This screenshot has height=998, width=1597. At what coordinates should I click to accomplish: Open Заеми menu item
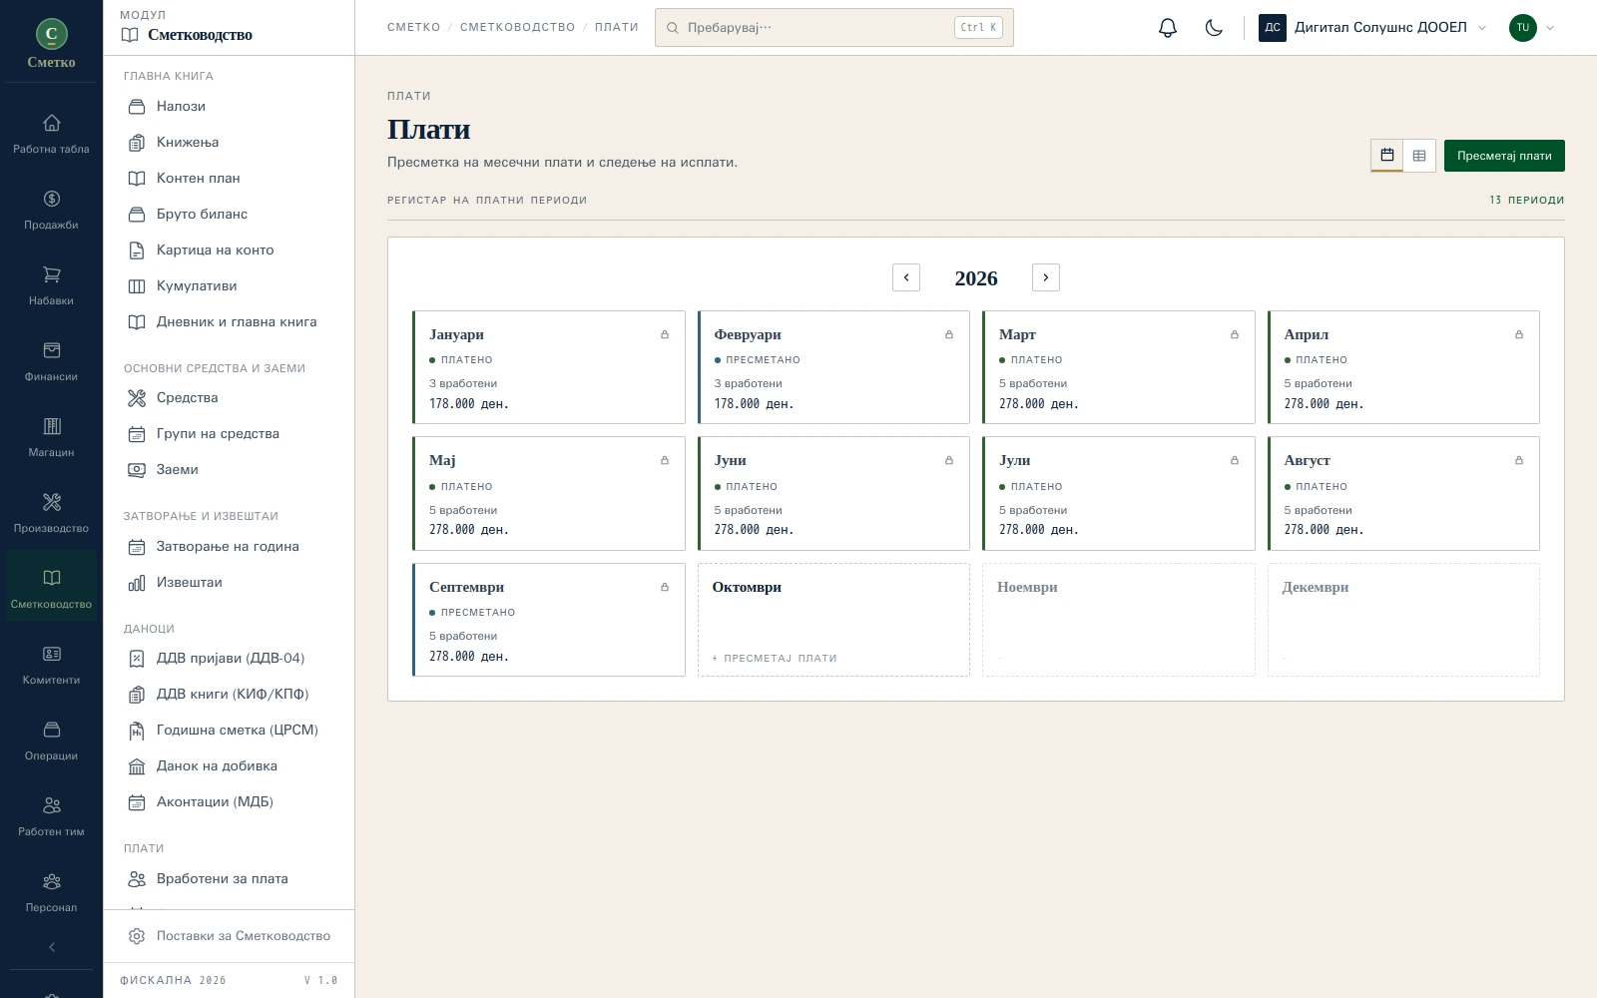coord(229,469)
